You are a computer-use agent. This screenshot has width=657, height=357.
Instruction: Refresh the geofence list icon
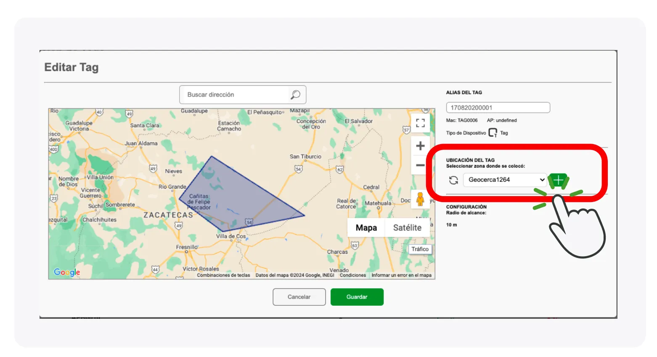click(x=453, y=180)
